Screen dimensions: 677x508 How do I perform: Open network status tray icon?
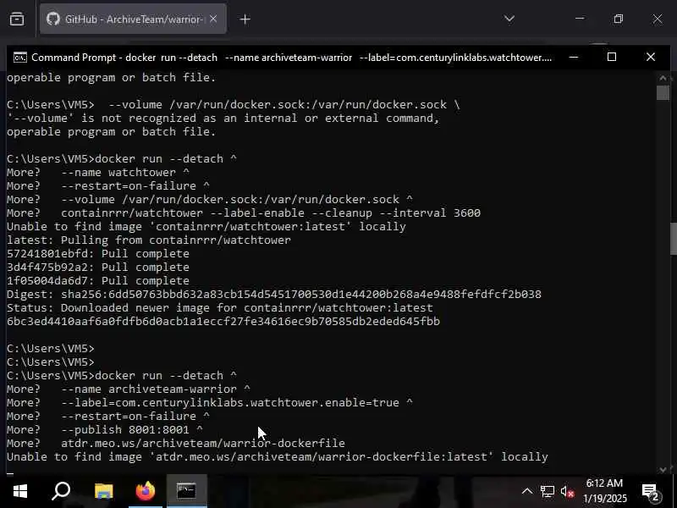click(x=548, y=492)
